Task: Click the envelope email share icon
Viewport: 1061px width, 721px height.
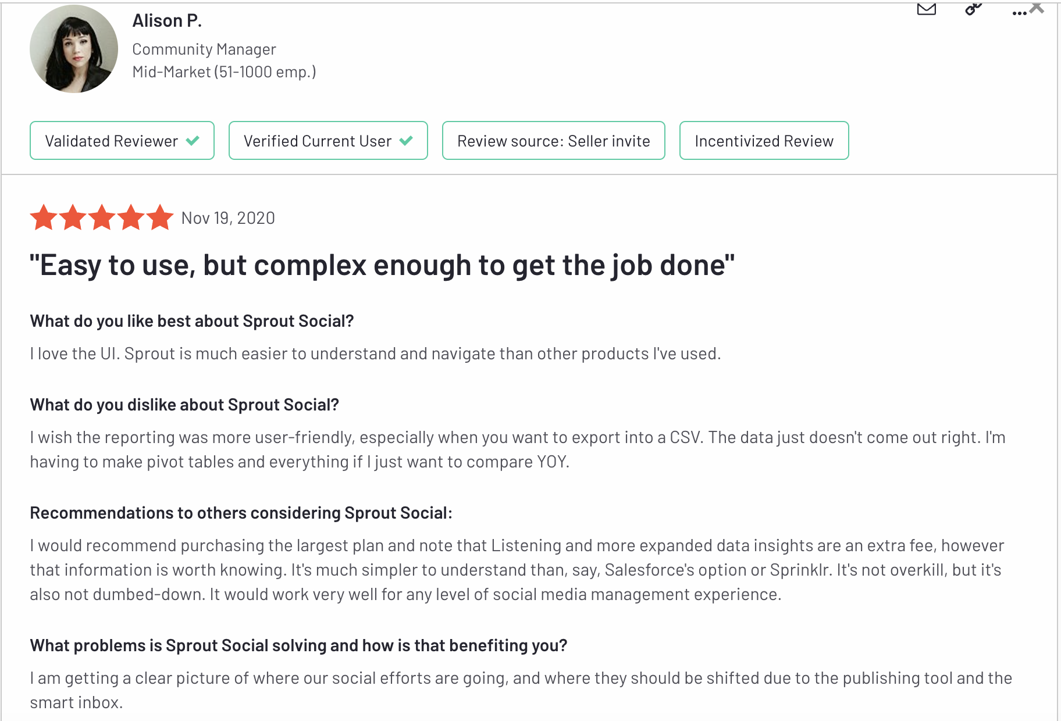Action: (x=926, y=9)
